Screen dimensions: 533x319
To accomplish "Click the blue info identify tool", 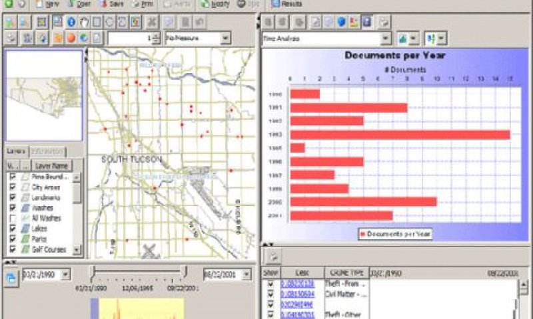I will click(x=71, y=23).
